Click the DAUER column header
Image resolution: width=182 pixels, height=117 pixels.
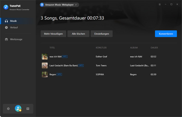(x=154, y=48)
